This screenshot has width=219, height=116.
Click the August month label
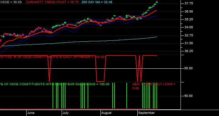(x=106, y=113)
